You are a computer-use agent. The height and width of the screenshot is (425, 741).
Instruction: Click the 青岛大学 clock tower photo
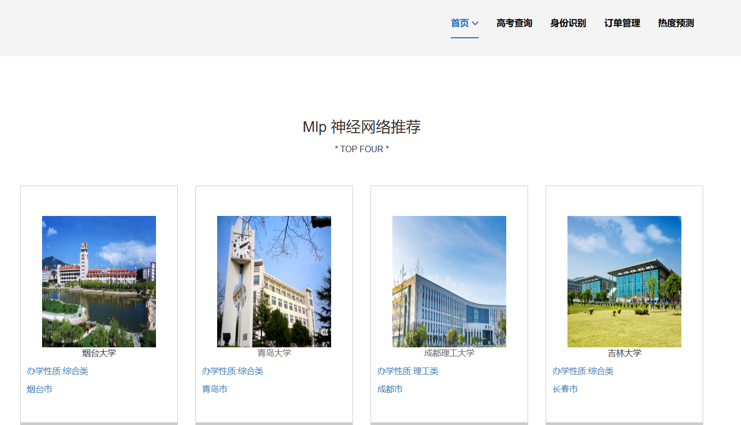click(274, 281)
